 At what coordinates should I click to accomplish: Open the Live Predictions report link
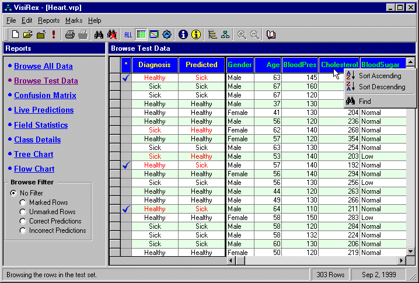point(44,110)
